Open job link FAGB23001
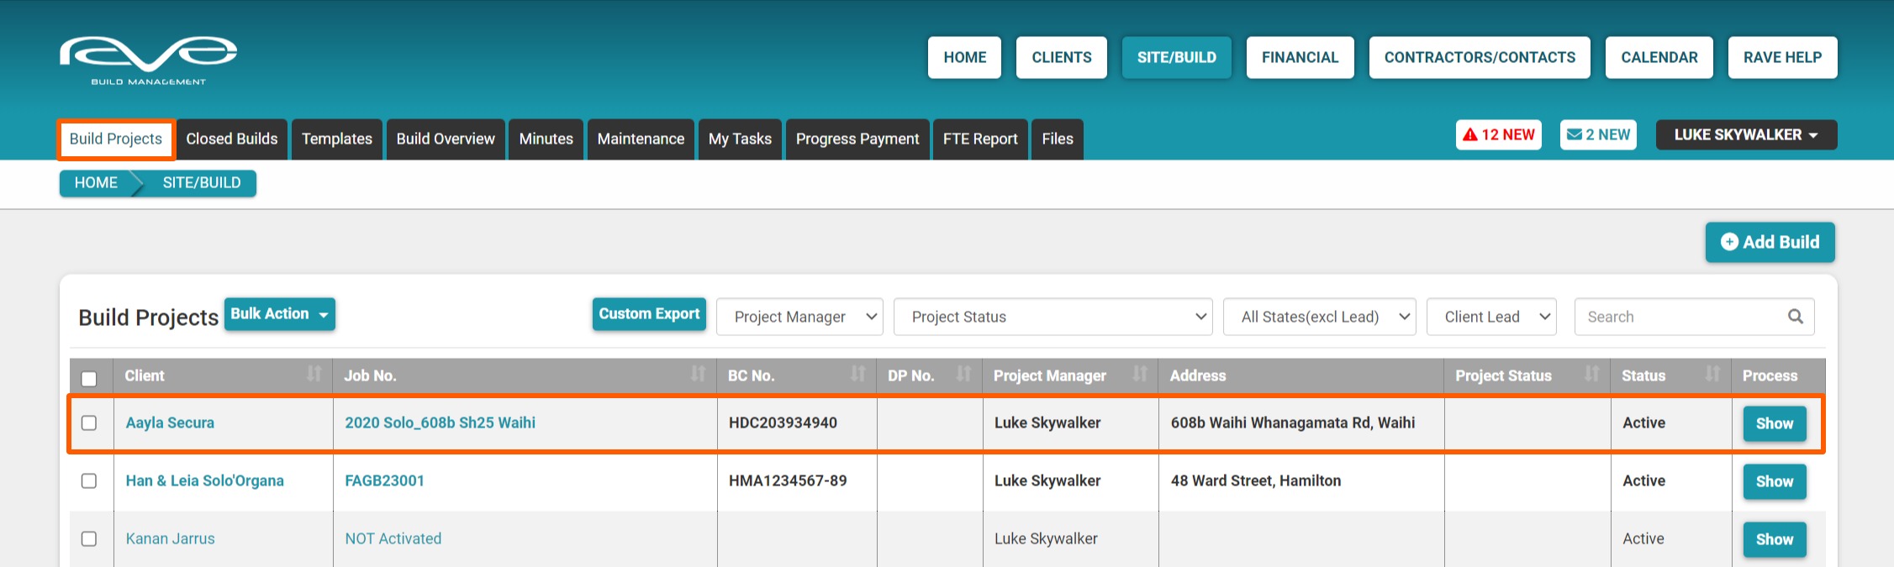This screenshot has height=567, width=1894. [384, 480]
